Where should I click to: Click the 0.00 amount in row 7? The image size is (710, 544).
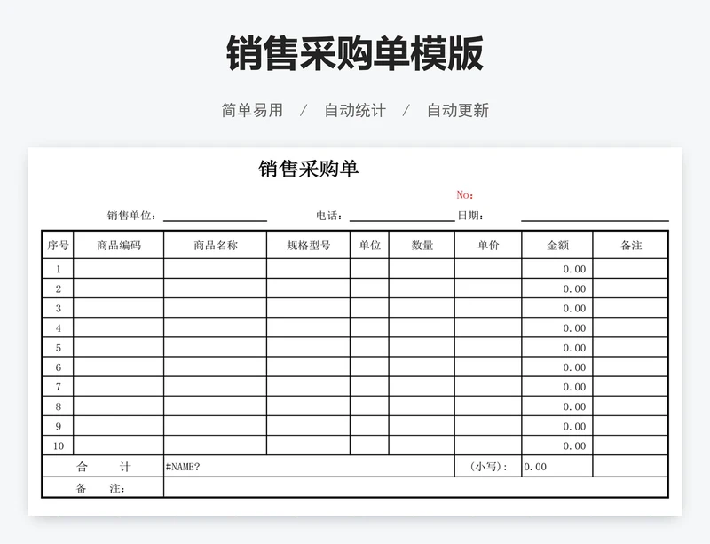[574, 387]
